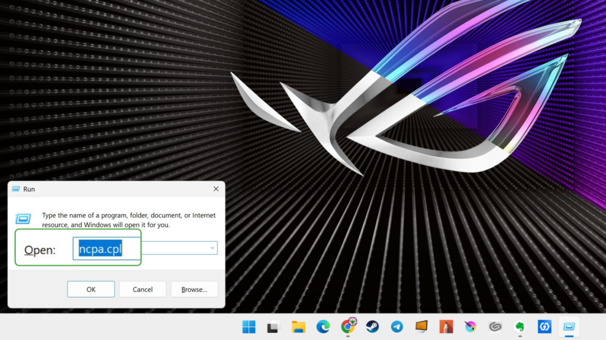Open the pencil sketch app in taskbar
The image size is (606, 340).
(446, 327)
